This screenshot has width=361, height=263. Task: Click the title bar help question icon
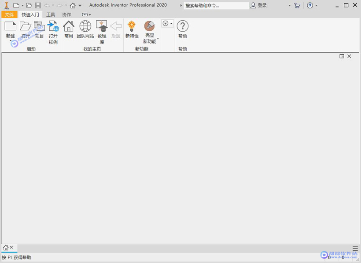point(310,5)
